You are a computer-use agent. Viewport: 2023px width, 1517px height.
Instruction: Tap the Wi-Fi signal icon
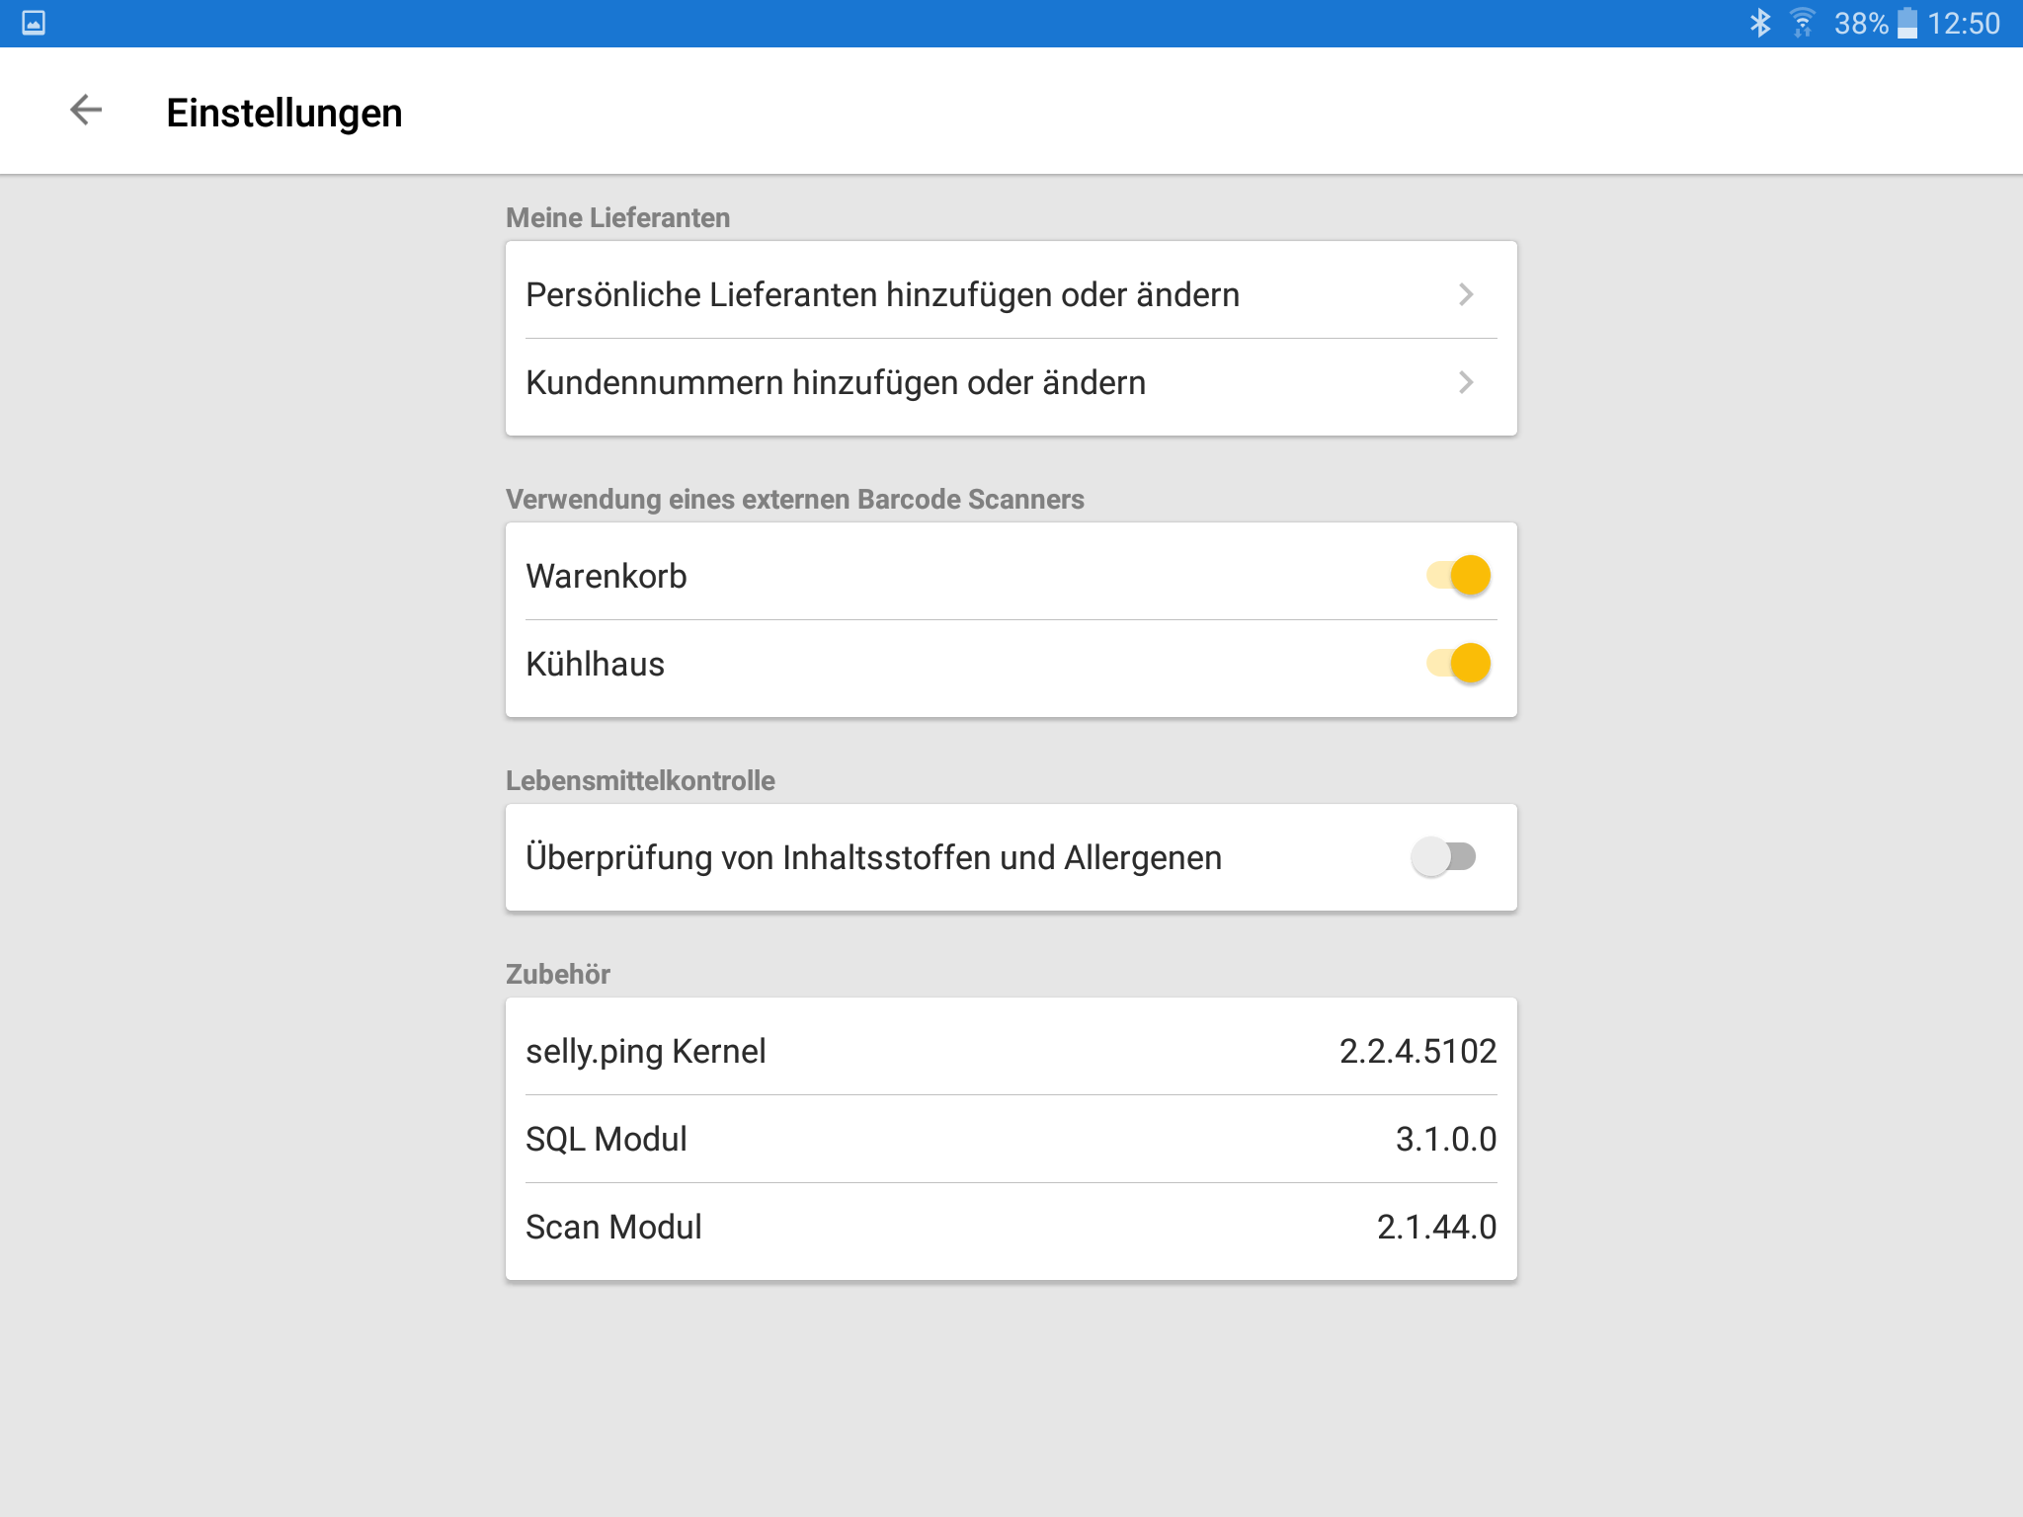pyautogui.click(x=1803, y=23)
